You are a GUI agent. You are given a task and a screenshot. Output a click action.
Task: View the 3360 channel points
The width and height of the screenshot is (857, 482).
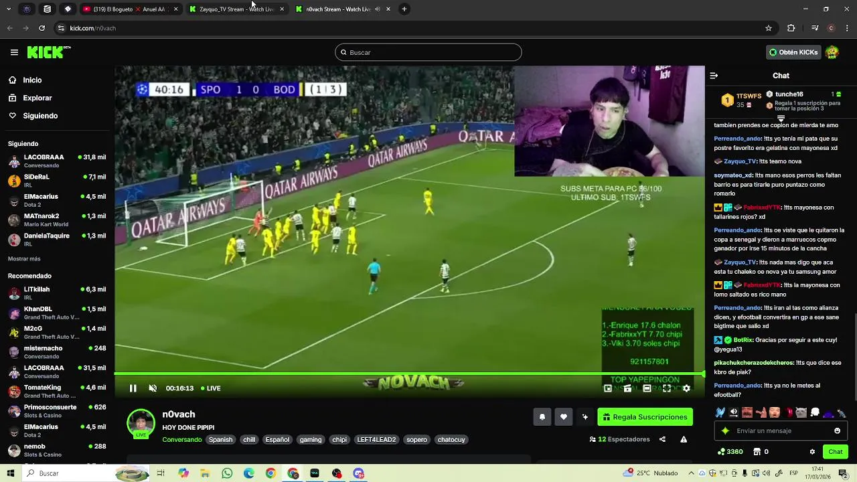pos(730,452)
